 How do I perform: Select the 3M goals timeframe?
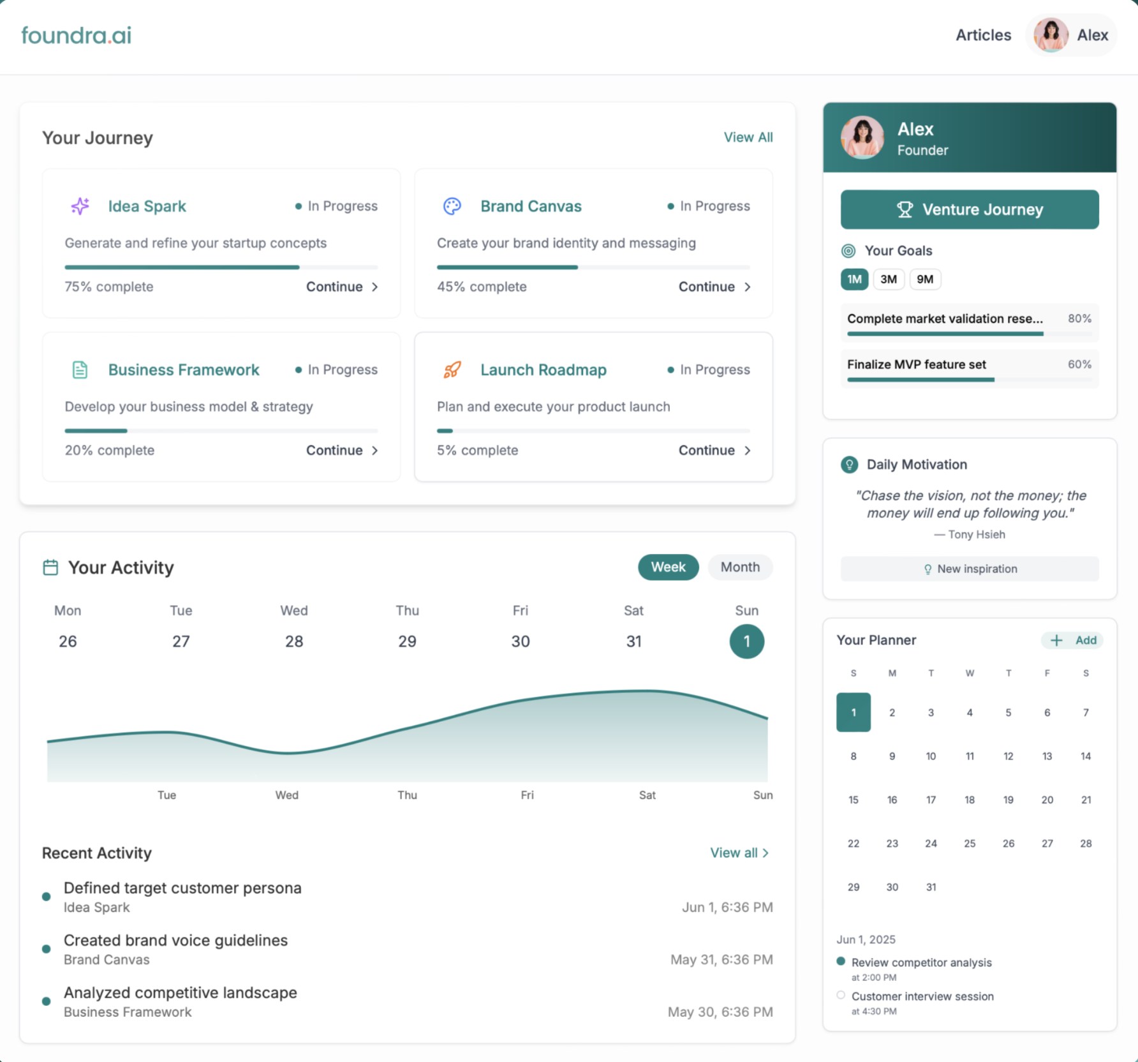point(889,279)
